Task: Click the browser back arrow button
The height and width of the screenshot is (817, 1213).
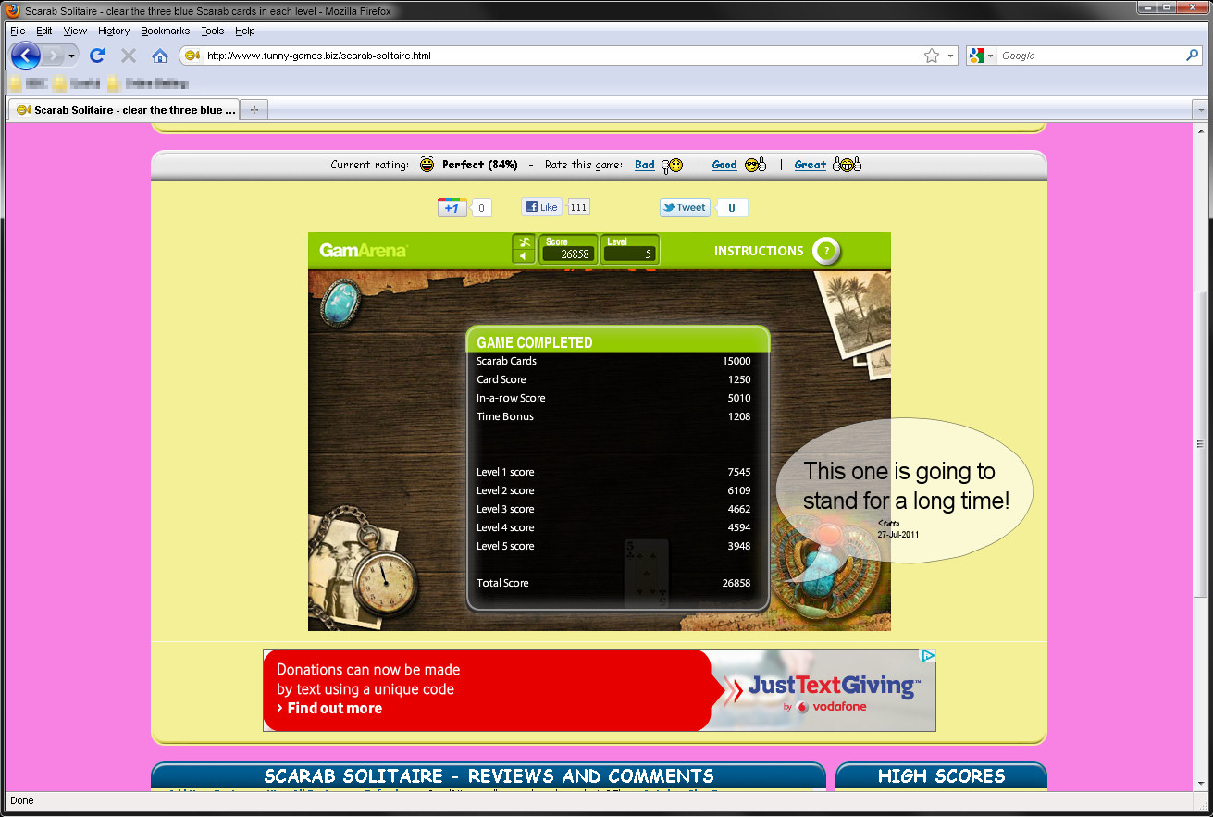Action: (x=26, y=56)
